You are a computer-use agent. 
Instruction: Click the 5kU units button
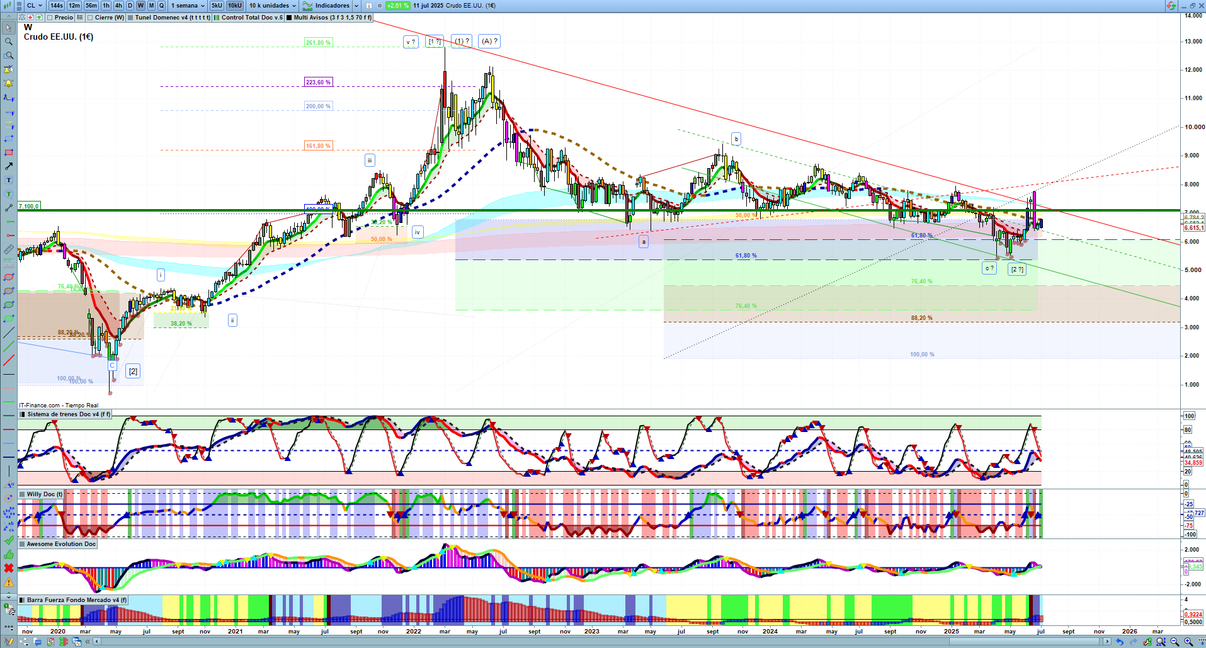tap(217, 6)
